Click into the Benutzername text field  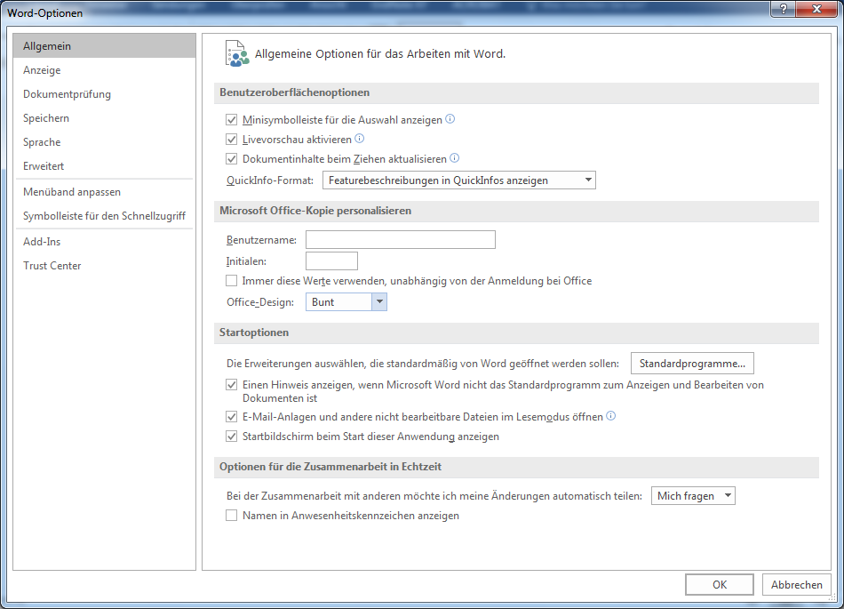[400, 239]
